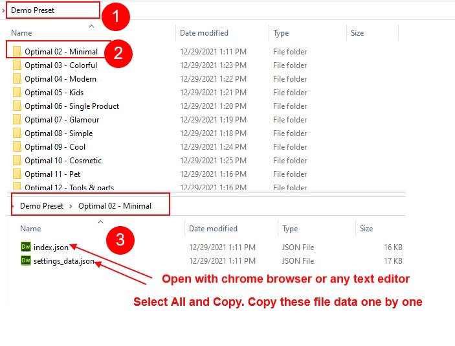Click the Optimal 02 - Minimal folder icon

coord(17,52)
